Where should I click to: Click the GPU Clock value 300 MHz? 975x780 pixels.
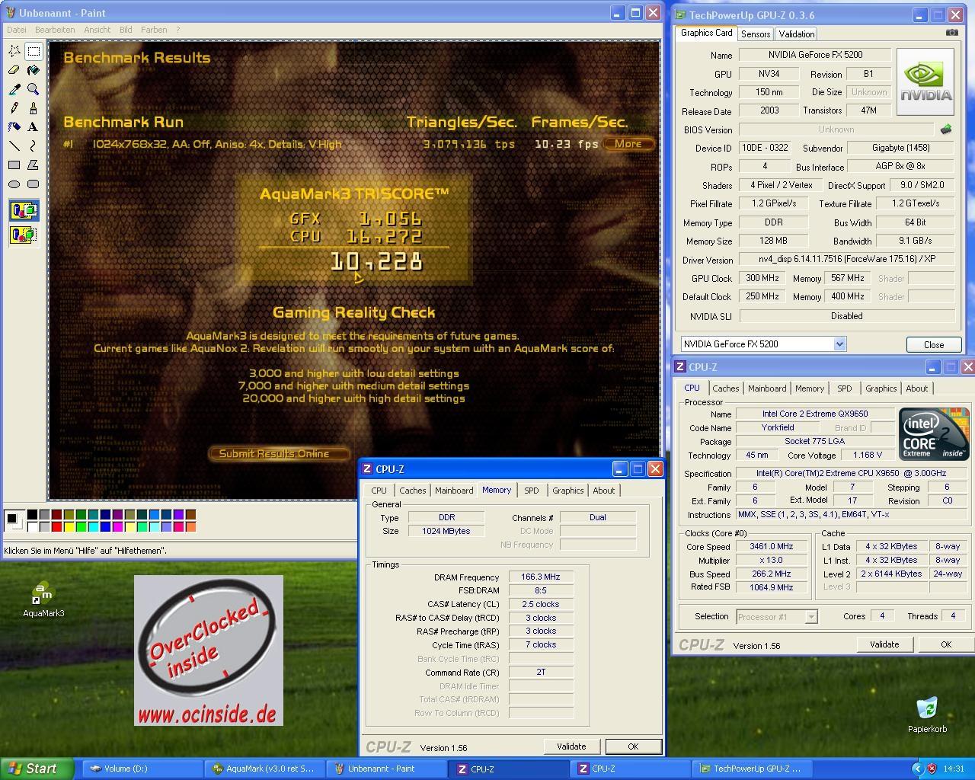762,278
